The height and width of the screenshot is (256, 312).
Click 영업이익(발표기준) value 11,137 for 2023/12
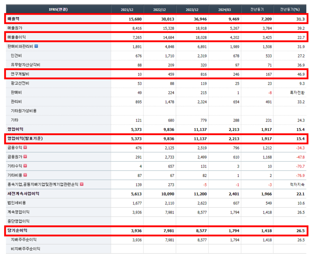pos(200,139)
